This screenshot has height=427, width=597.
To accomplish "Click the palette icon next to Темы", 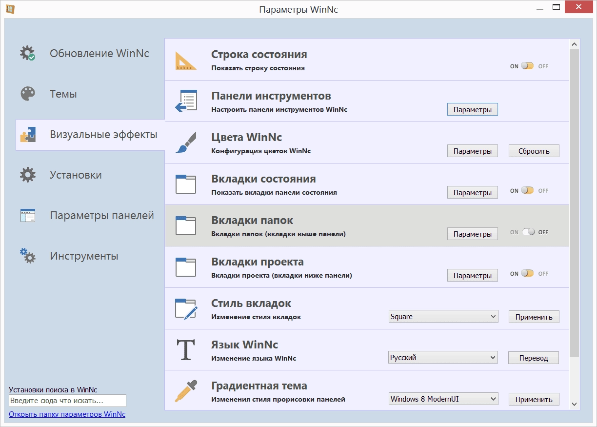I will point(28,94).
